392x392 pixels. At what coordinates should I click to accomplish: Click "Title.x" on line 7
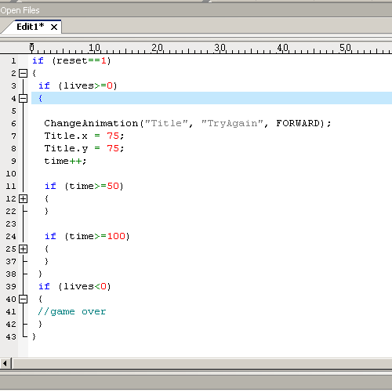tap(66, 136)
